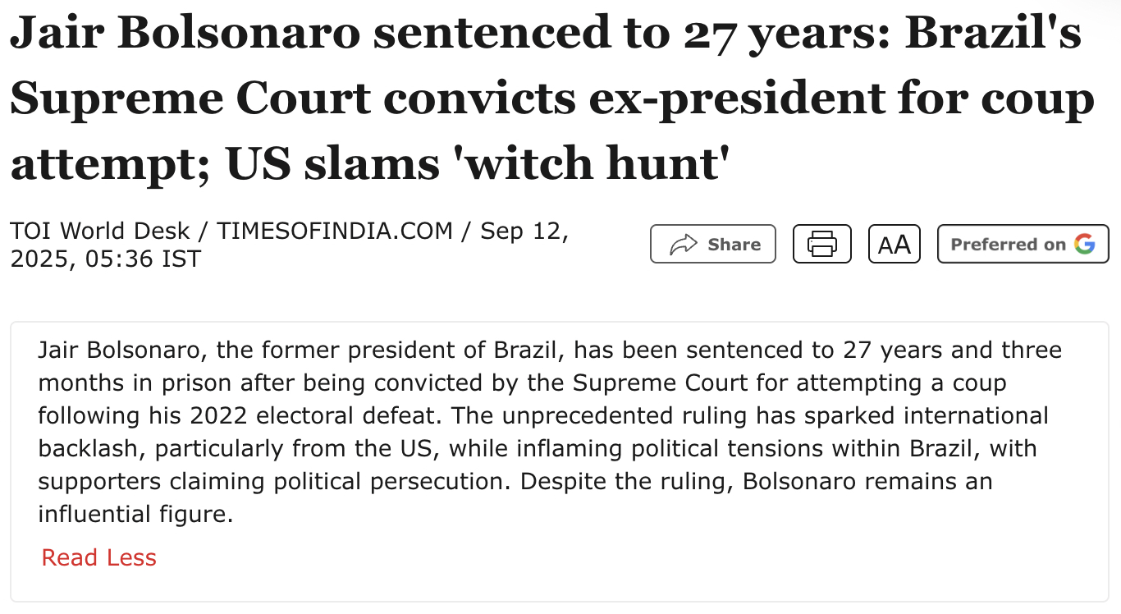Screen dimensions: 1121x614
Task: Print the article using printer icon
Action: click(822, 244)
